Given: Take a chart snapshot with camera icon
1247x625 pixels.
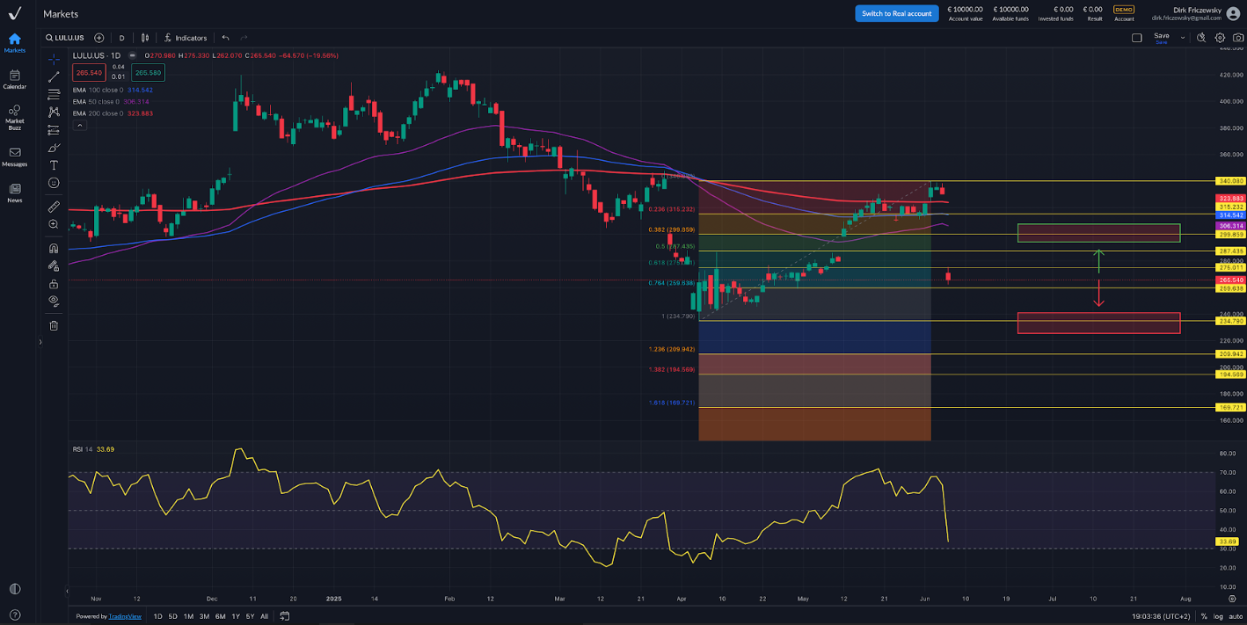Looking at the screenshot, I should [x=1238, y=38].
